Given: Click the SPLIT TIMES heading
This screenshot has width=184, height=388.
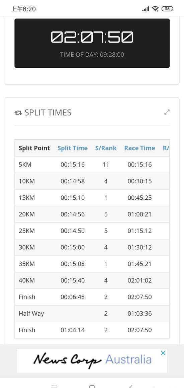Looking at the screenshot, I should (x=48, y=113).
